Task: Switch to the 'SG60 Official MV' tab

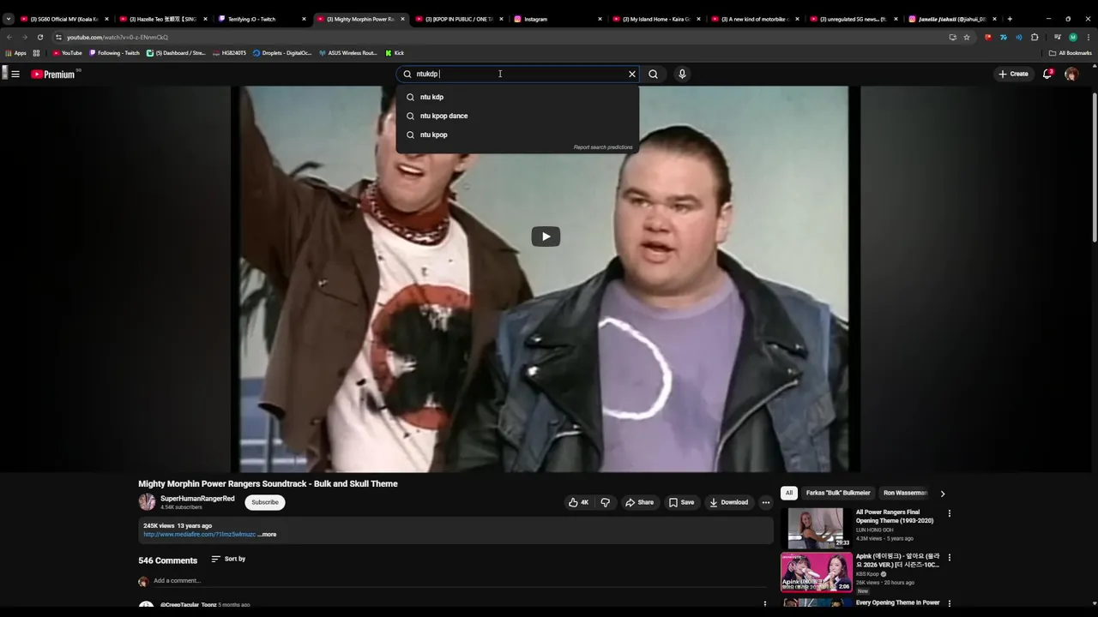Action: pos(63,19)
